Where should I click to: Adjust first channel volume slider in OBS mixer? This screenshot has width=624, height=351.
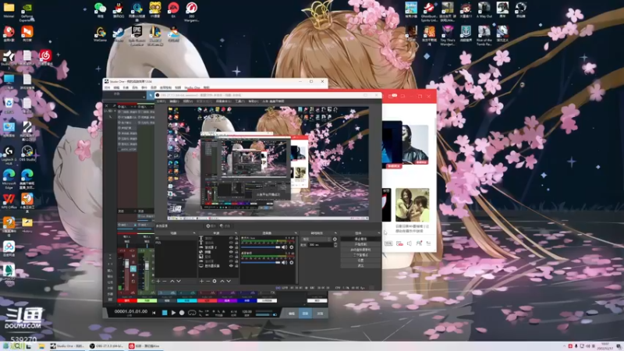[x=261, y=247]
